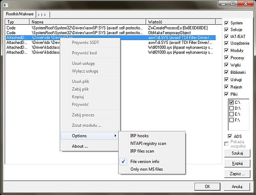This screenshot has width=256, height=195.
Task: Toggle the Sekcje checkbox
Action: pyautogui.click(x=226, y=29)
